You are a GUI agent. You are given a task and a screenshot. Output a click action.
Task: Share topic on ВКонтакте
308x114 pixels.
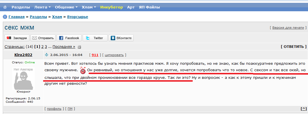[x=121, y=38]
